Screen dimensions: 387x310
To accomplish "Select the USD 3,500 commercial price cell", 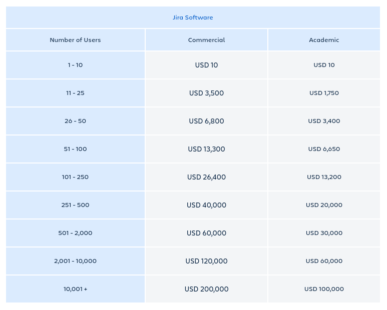I will (x=206, y=93).
